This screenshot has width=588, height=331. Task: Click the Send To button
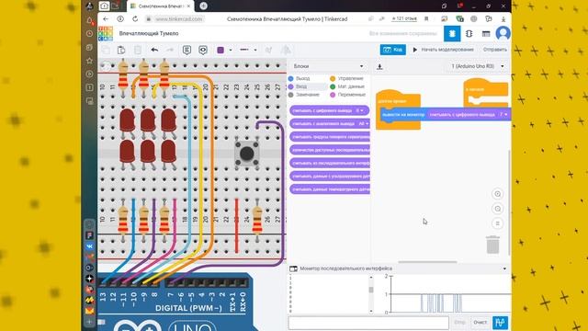click(x=494, y=50)
